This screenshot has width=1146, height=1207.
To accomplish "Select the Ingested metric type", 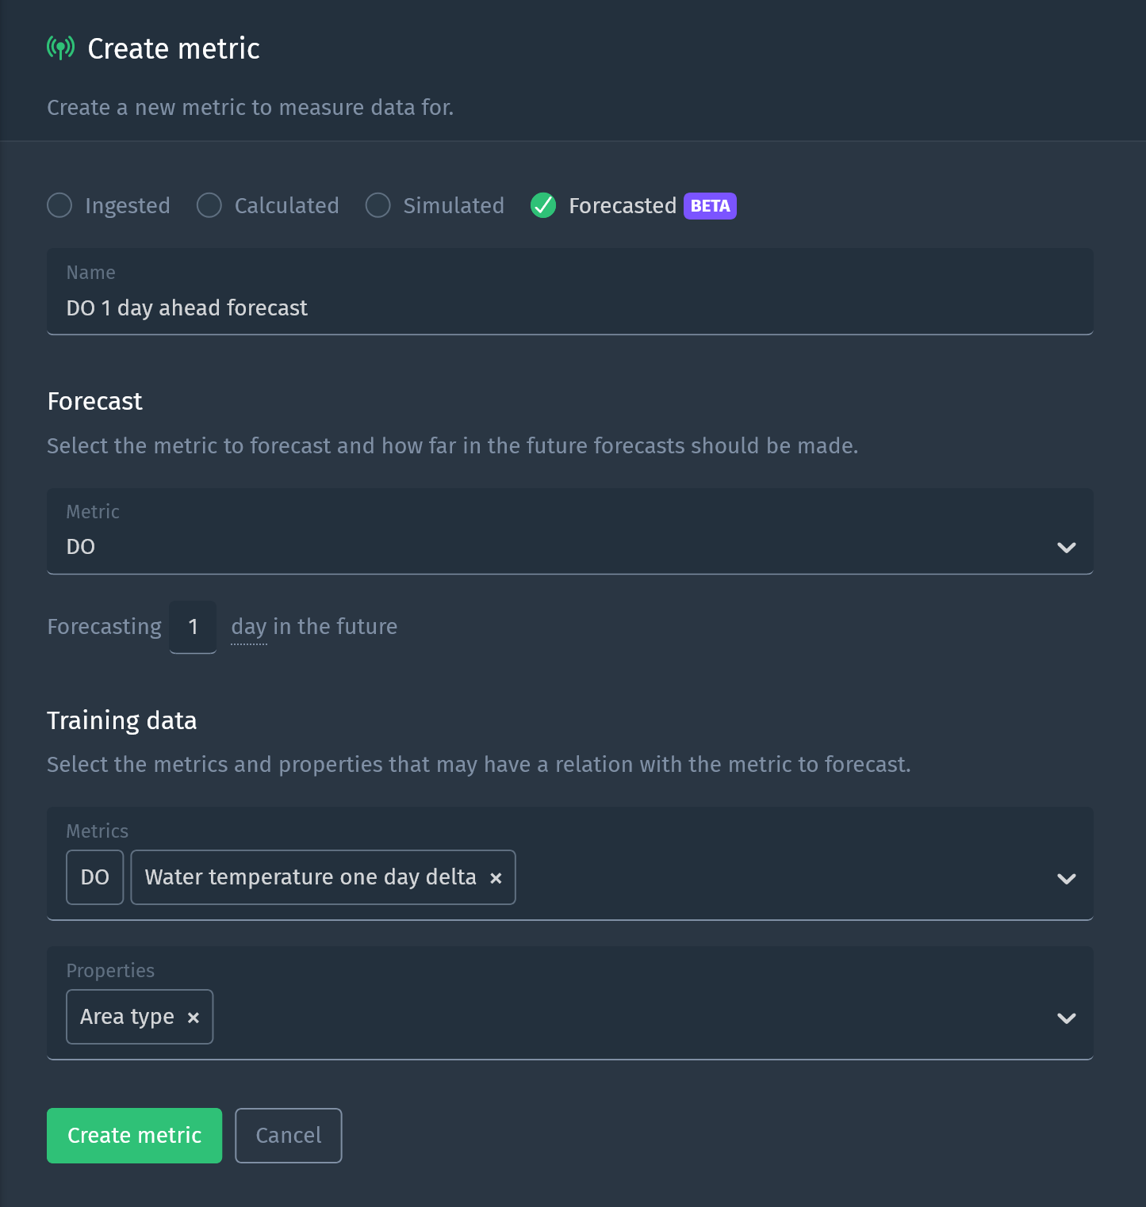I will coord(59,205).
